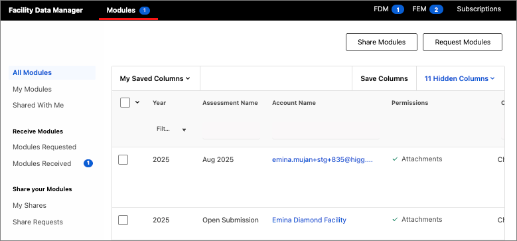This screenshot has width=517, height=241.
Task: Open the FEM menu item
Action: coord(427,9)
